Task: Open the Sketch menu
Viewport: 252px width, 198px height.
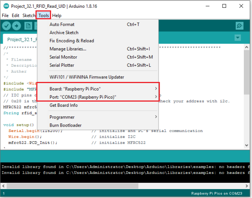Action: point(29,16)
